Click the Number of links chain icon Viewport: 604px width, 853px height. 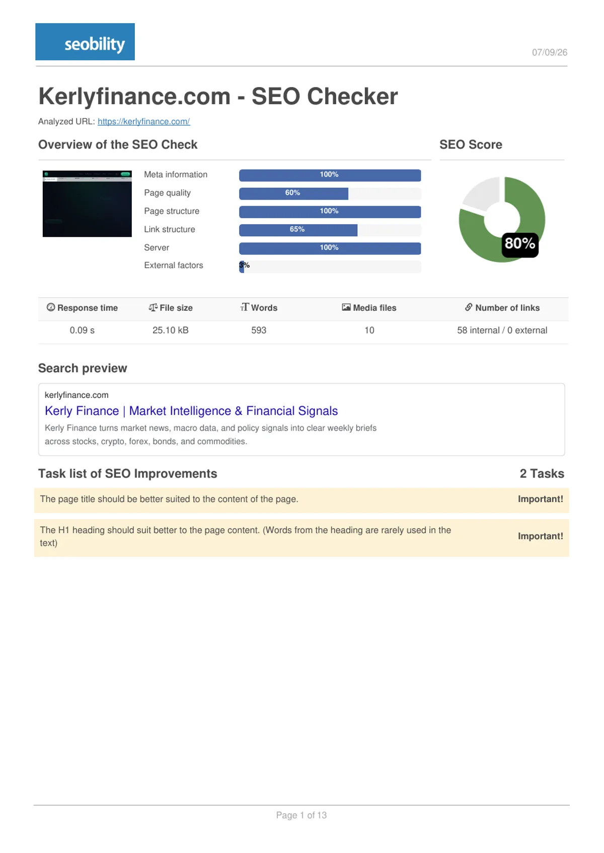(469, 307)
